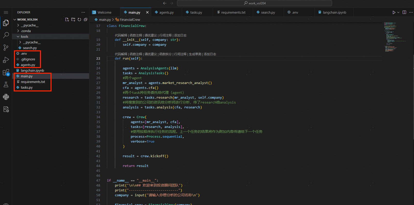Screen dimensions: 414x205
Task: Click the code minimap overview
Action: pos(395,37)
